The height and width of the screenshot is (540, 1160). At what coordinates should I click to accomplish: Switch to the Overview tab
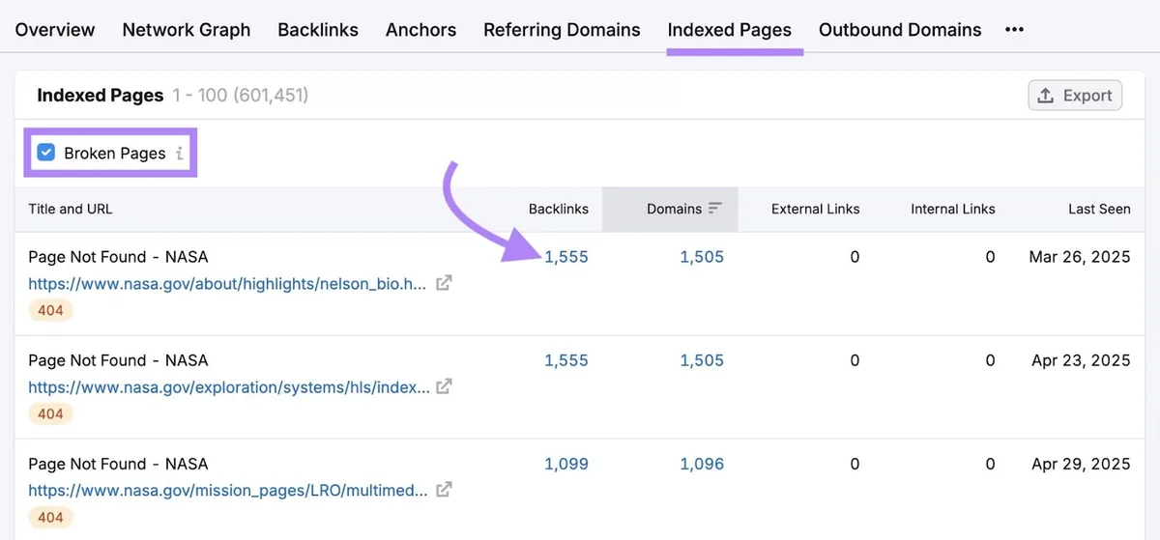pos(55,30)
